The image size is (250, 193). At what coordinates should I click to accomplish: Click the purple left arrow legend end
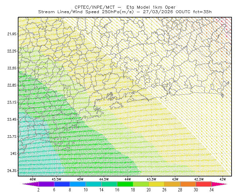pyautogui.click(x=30, y=184)
